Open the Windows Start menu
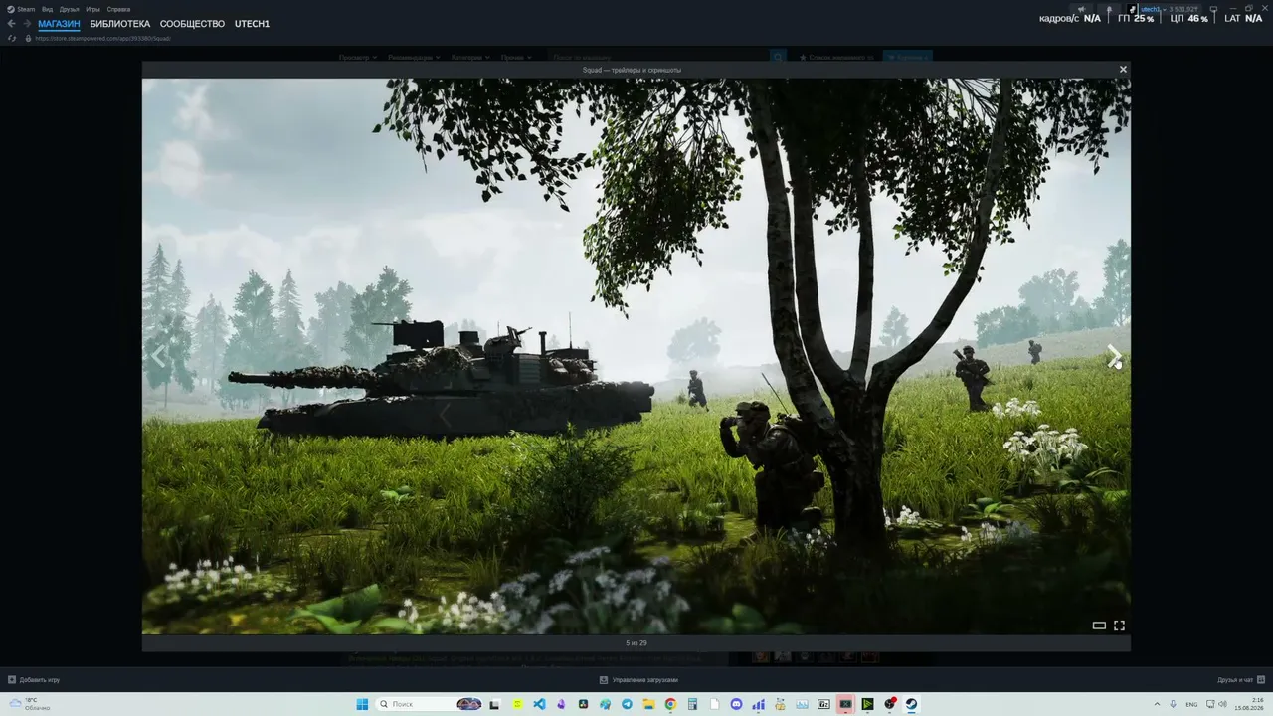 tap(362, 704)
